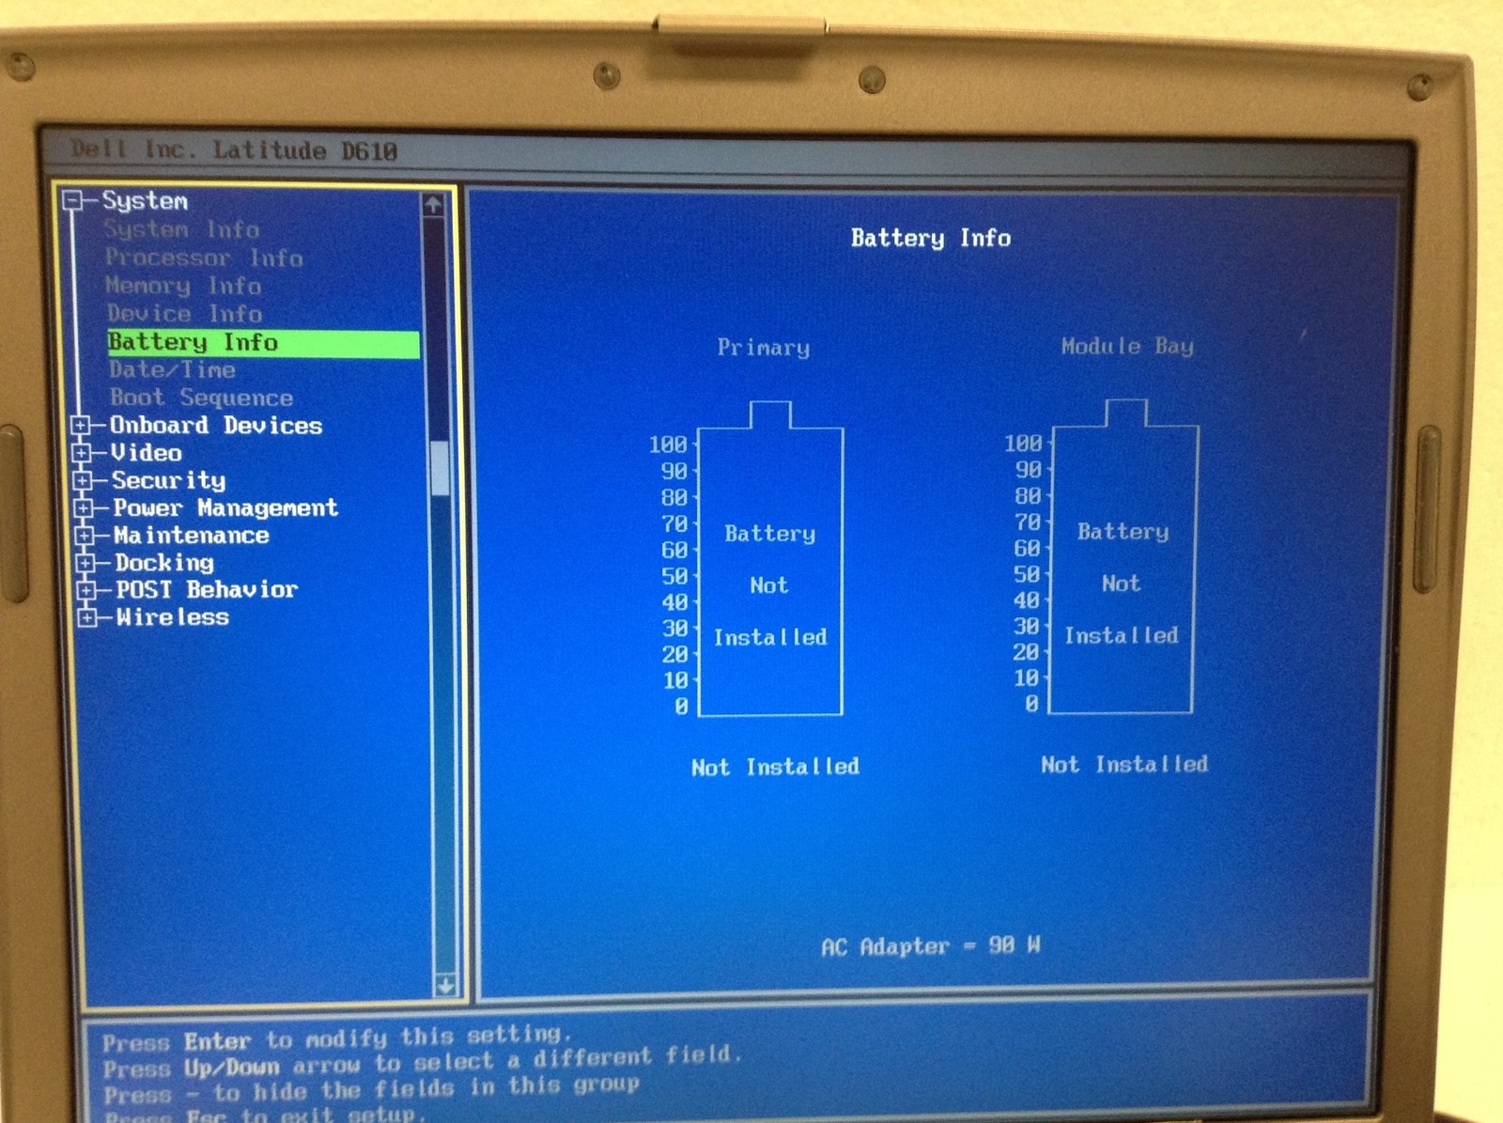This screenshot has width=1503, height=1123.
Task: Click the tree scrollbar thumb
Action: click(440, 468)
